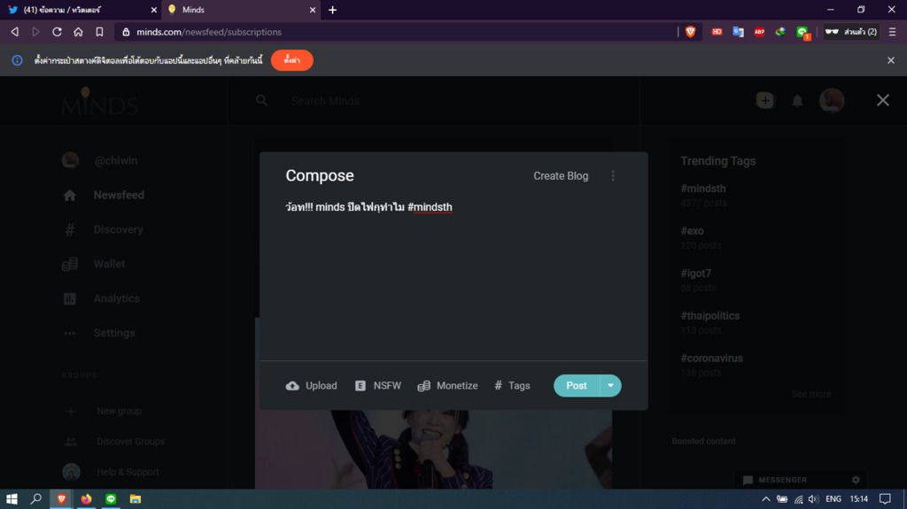Viewport: 907px width, 509px height.
Task: Open the three-dot menu in Compose
Action: [613, 176]
